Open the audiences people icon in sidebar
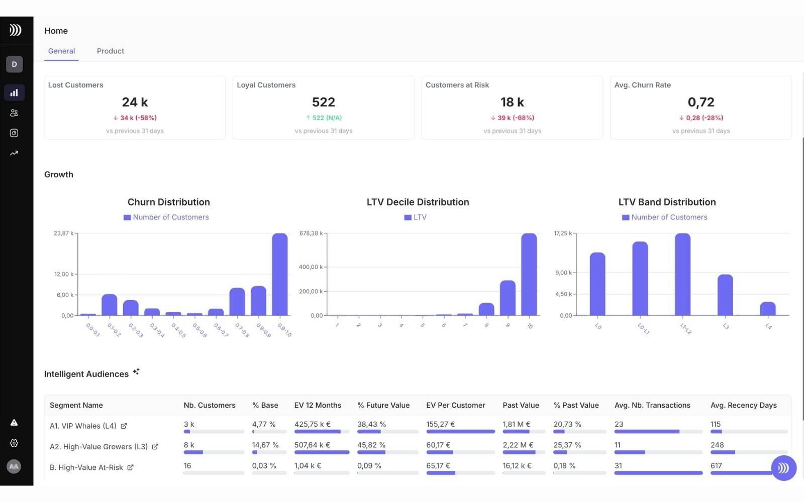804x502 pixels. click(14, 112)
